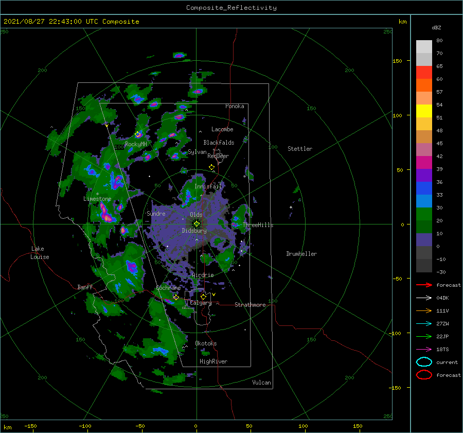
Task: Click the Okotoks town label
Action: coord(206,343)
